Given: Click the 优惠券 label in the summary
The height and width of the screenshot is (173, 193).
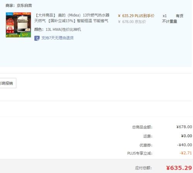Looking at the screenshot, I should [x=146, y=145].
